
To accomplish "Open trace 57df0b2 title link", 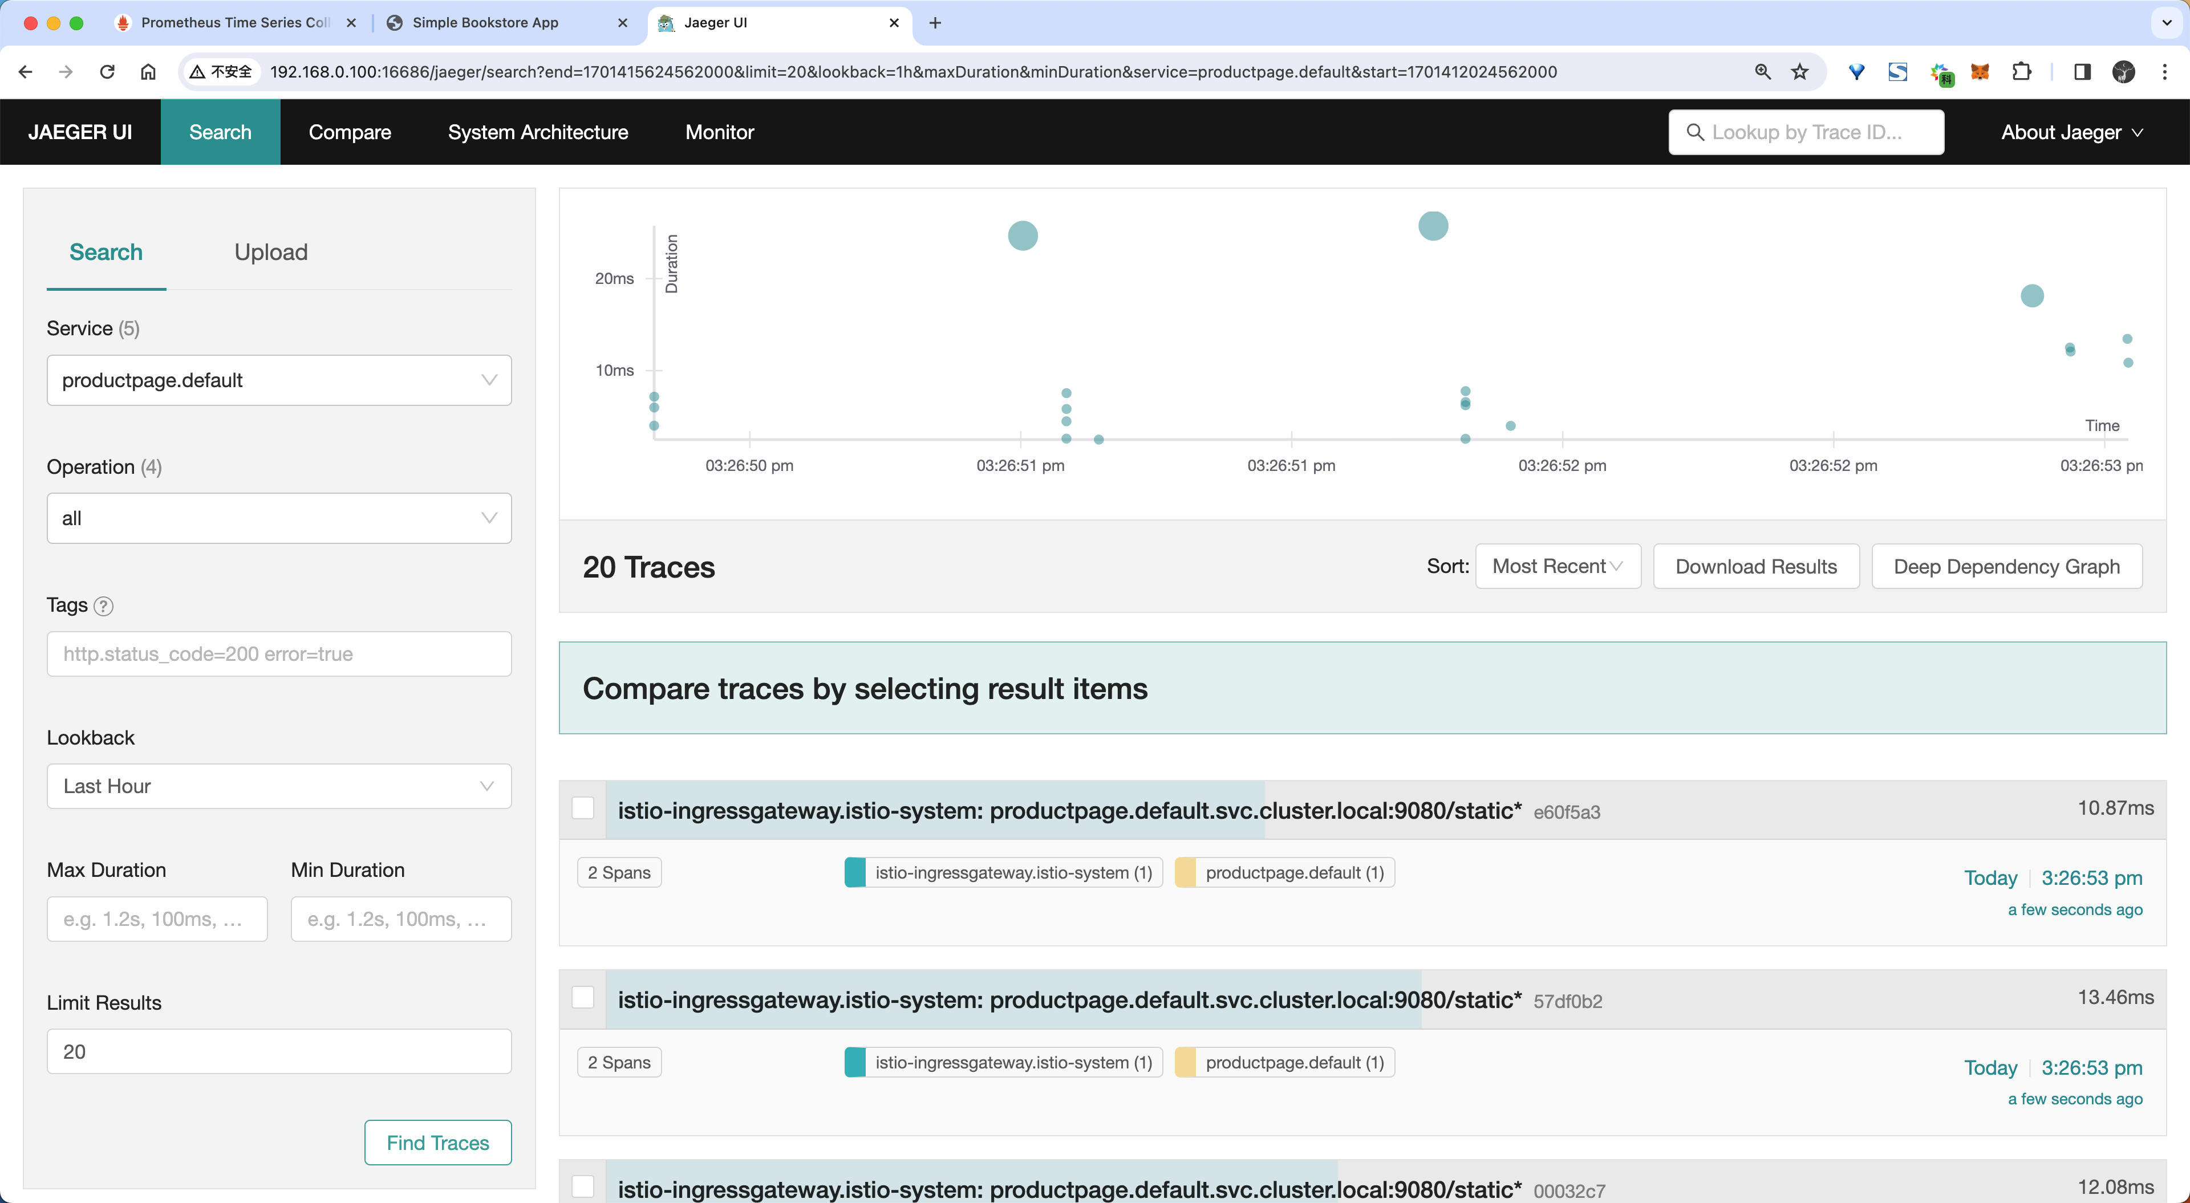I will (1069, 1001).
